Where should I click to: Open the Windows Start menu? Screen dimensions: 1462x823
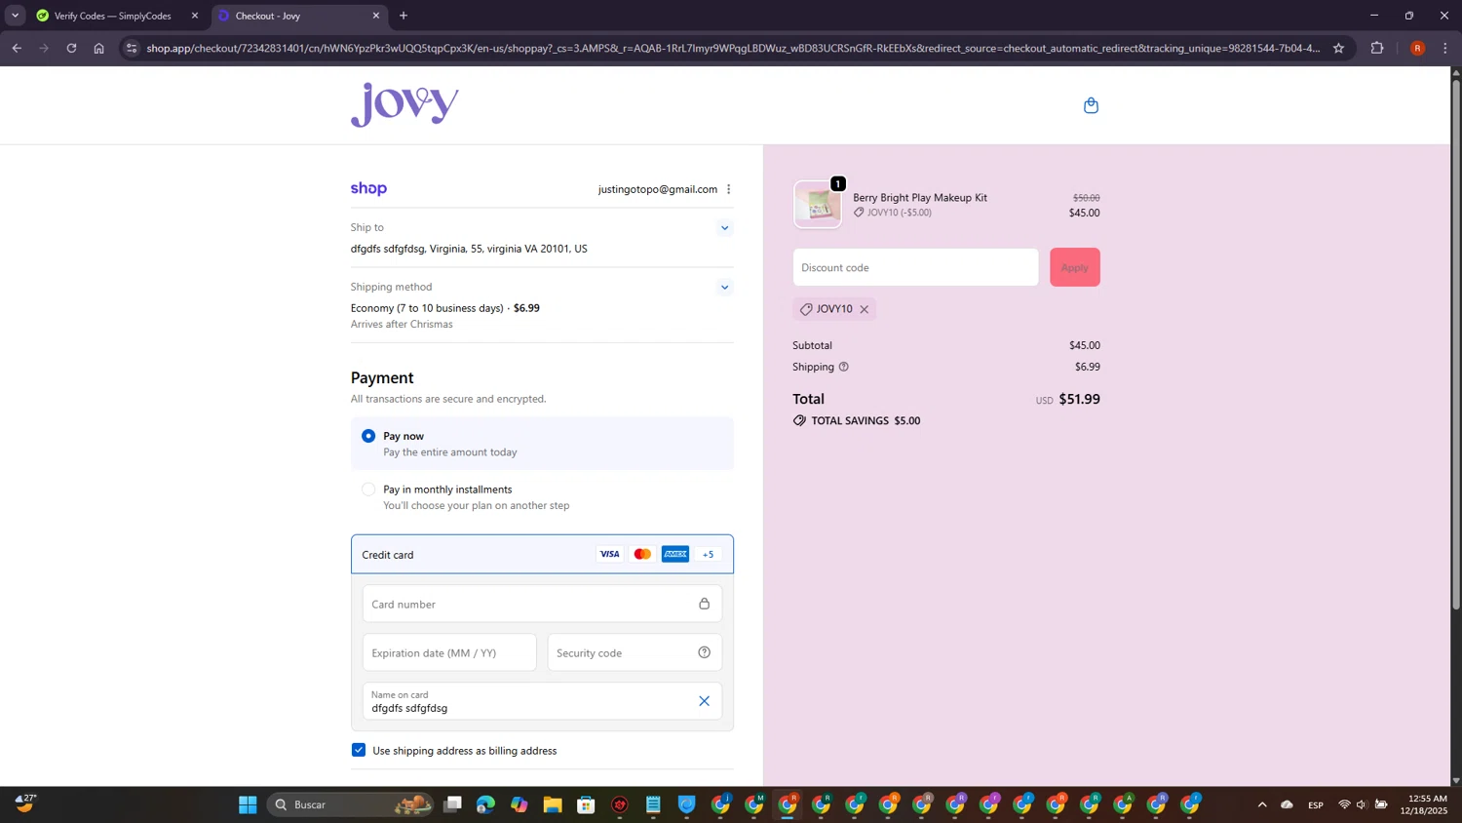pos(248,804)
